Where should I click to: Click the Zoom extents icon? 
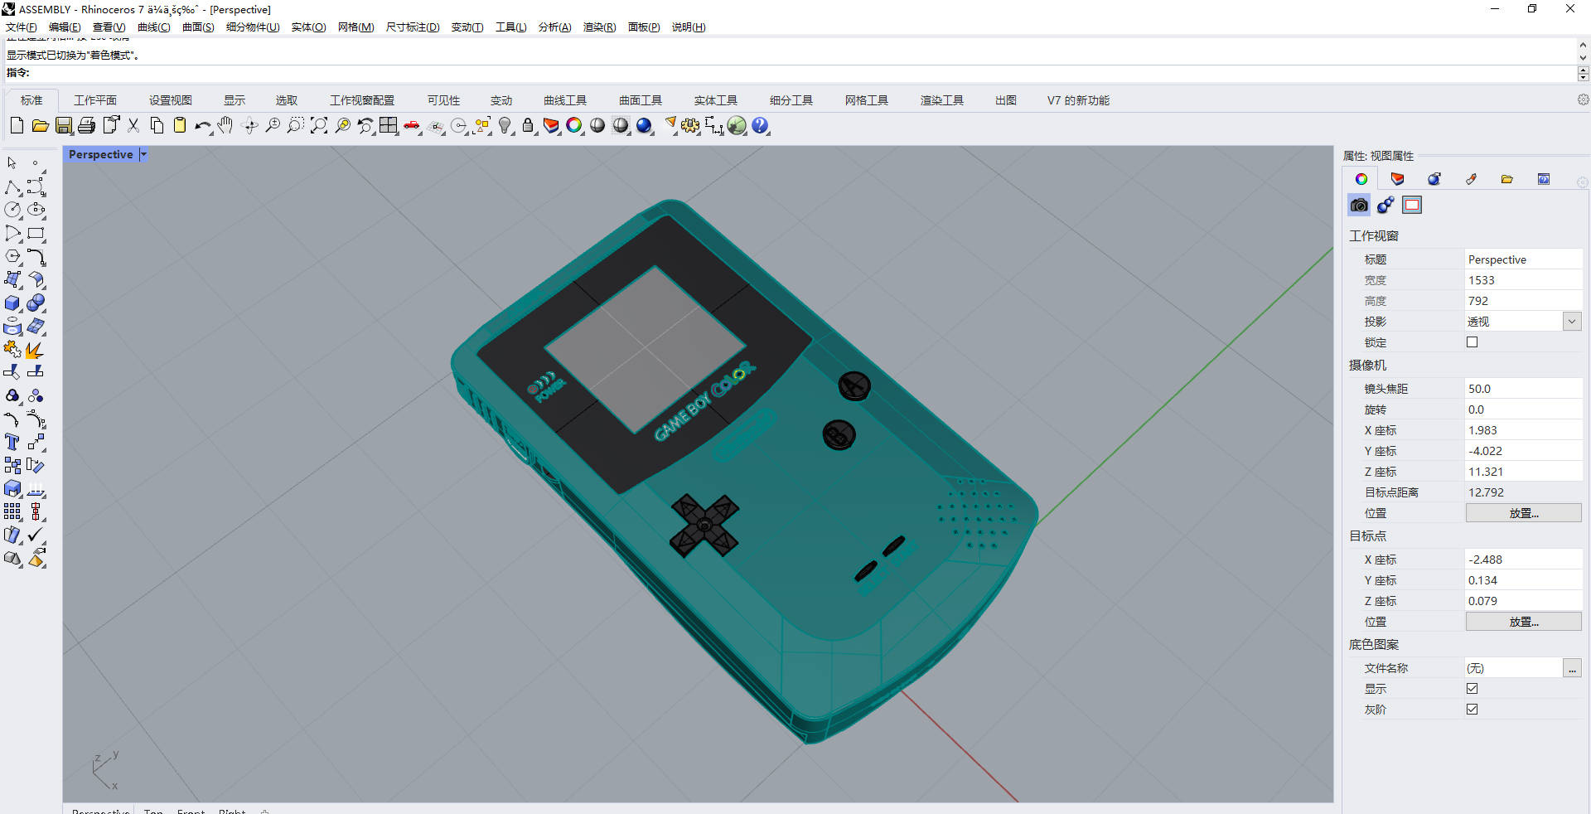319,126
